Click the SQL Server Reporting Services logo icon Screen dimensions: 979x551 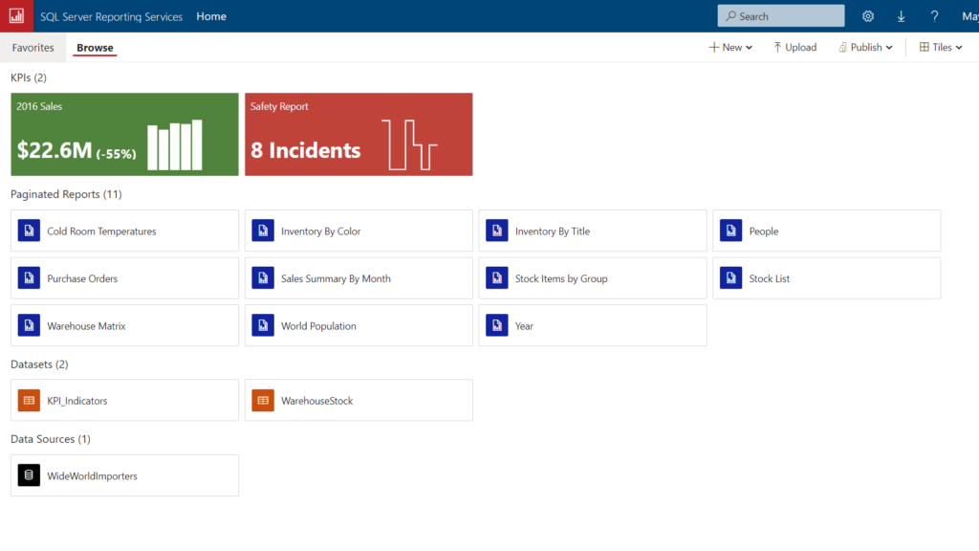(16, 16)
